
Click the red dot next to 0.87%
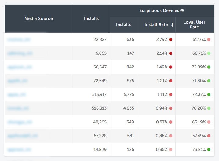(171, 122)
